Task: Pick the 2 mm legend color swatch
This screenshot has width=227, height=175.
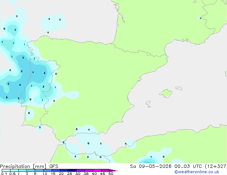Action: click(31, 170)
